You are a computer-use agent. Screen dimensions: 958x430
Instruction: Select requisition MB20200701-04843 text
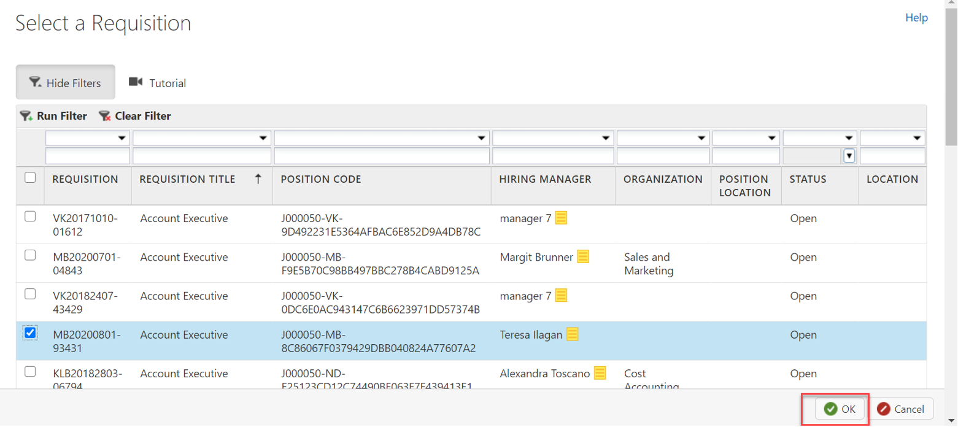point(87,264)
